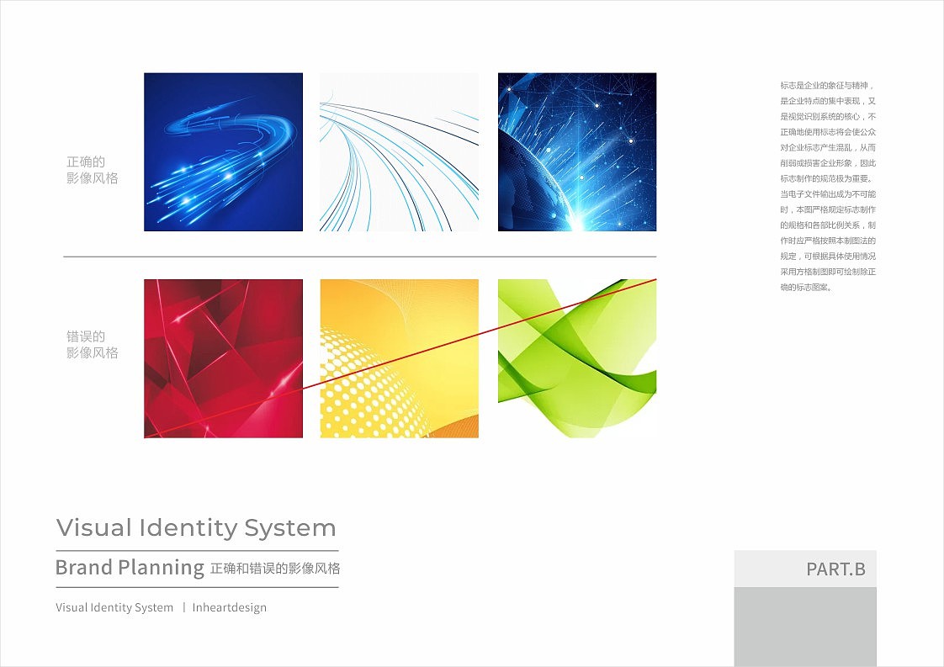
Task: Click the 'Brand Planning' title text
Action: point(130,568)
